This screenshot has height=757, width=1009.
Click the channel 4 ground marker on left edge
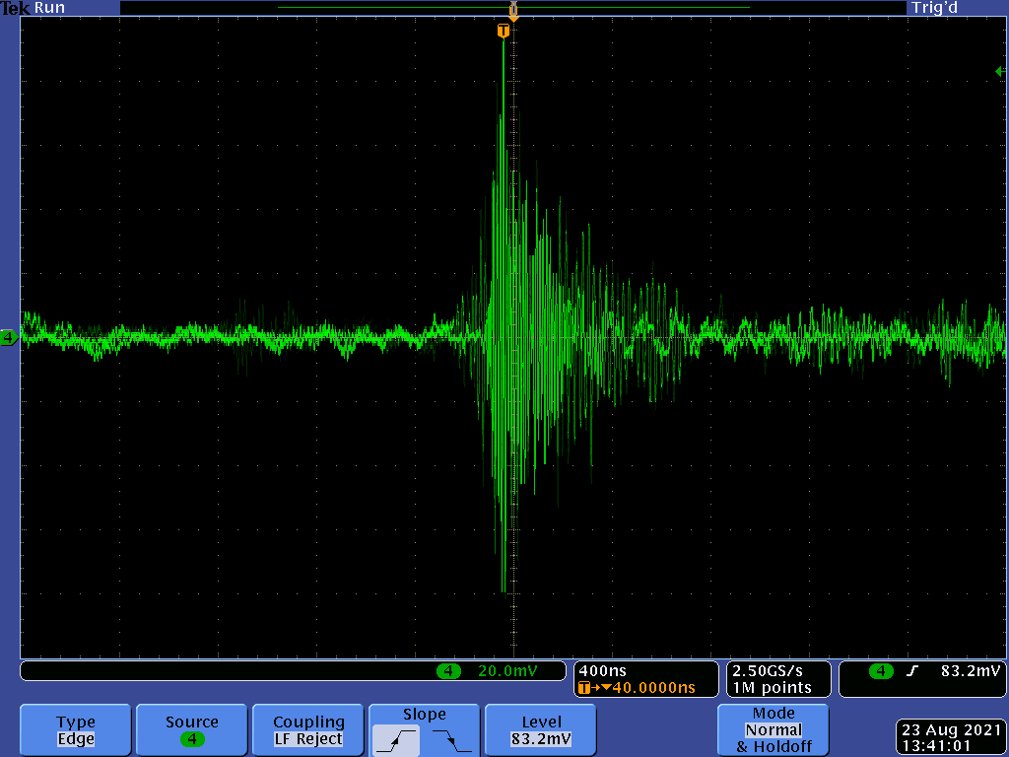(x=9, y=338)
